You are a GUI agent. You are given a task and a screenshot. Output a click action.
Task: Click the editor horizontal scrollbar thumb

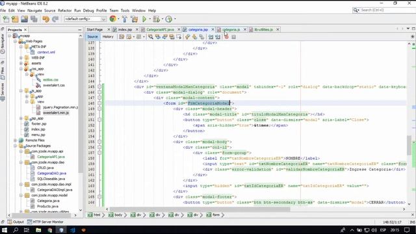[200, 209]
